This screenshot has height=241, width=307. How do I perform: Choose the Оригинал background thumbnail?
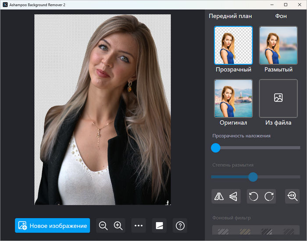click(x=233, y=99)
